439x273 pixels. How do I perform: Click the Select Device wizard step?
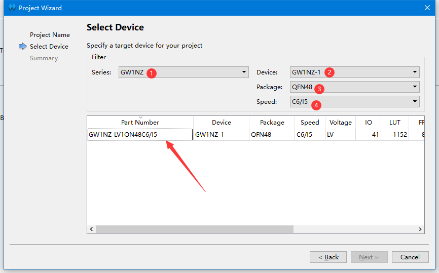coord(49,47)
